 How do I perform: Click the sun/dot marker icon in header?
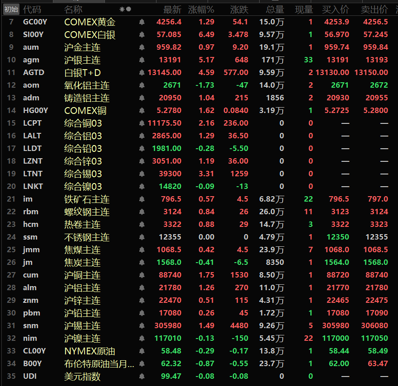tap(125, 9)
